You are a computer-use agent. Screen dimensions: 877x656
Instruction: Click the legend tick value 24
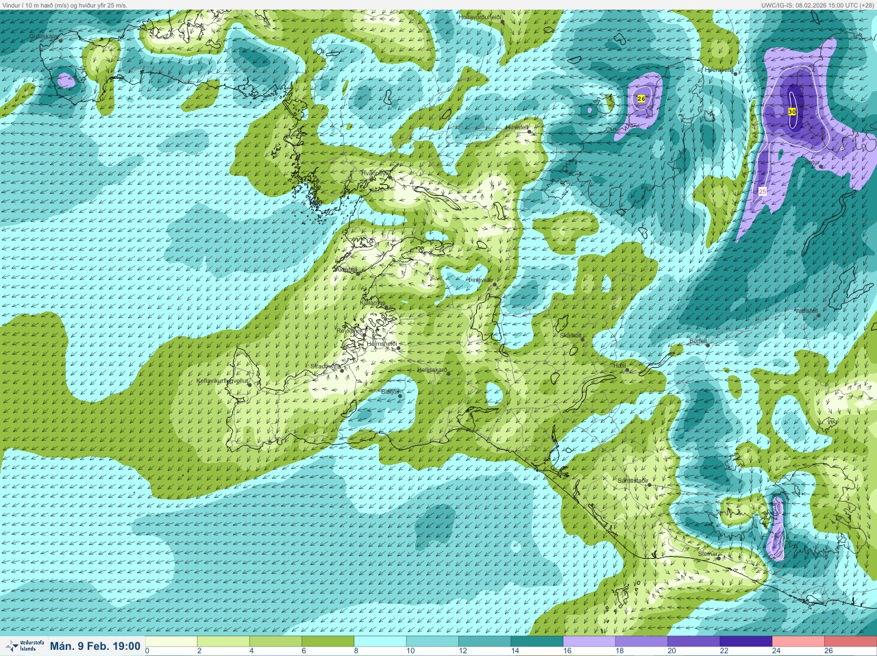pyautogui.click(x=776, y=651)
